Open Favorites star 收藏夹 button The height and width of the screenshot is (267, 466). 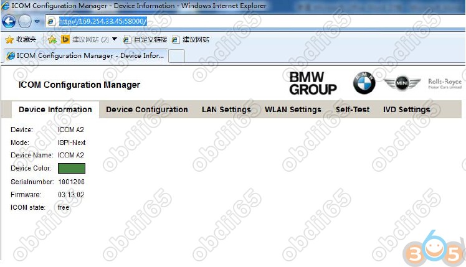(x=21, y=39)
